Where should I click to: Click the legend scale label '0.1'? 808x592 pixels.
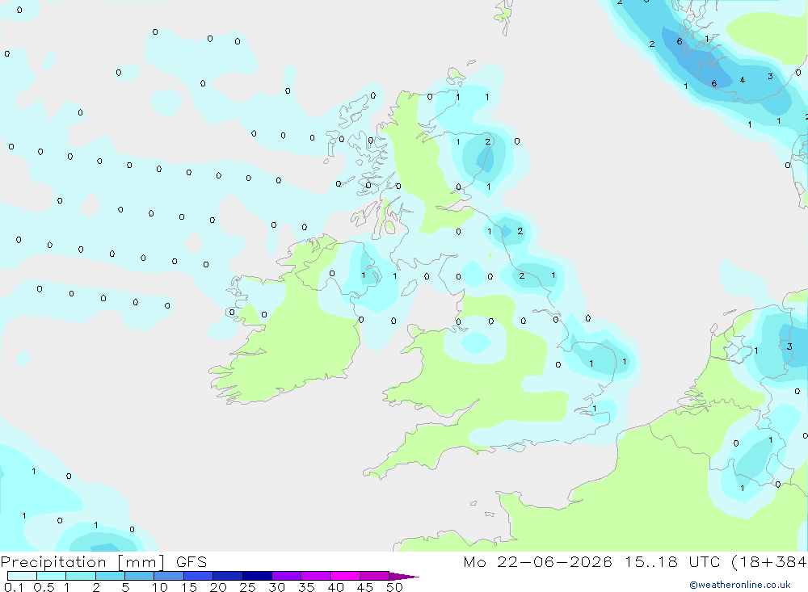click(14, 587)
